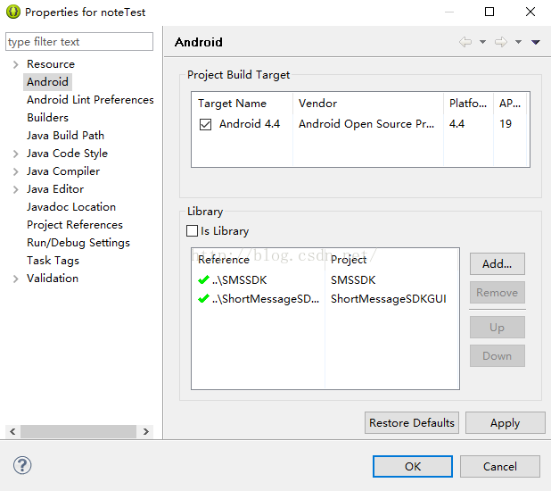The height and width of the screenshot is (491, 551).
Task: Enable the Is Library checkbox
Action: (x=193, y=231)
